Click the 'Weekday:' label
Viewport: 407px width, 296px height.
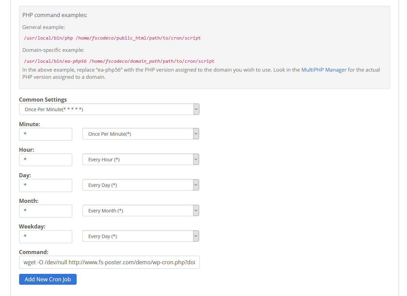pyautogui.click(x=32, y=226)
